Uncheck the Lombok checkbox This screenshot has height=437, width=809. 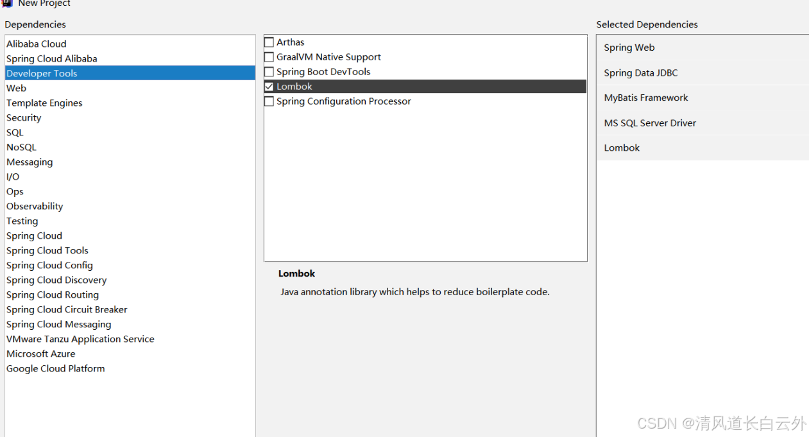pyautogui.click(x=269, y=87)
